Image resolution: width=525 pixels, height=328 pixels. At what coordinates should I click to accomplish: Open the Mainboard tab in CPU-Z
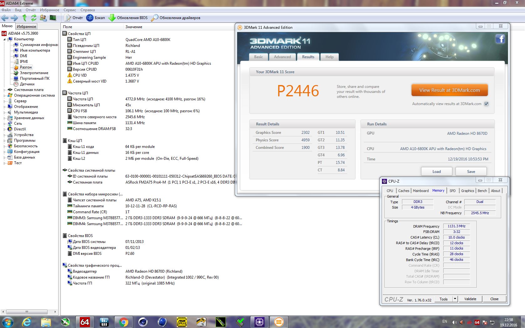pyautogui.click(x=421, y=191)
